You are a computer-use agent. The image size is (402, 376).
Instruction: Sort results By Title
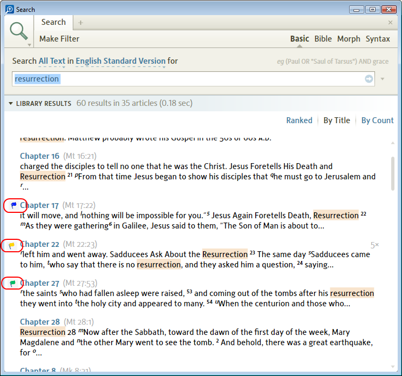coord(337,120)
